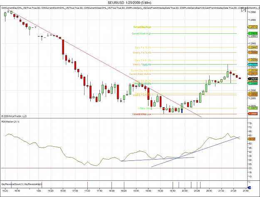Viewport: 260px width, 197px height.
Task: Click the key reversal marker at 17:20
Action: pos(87,185)
